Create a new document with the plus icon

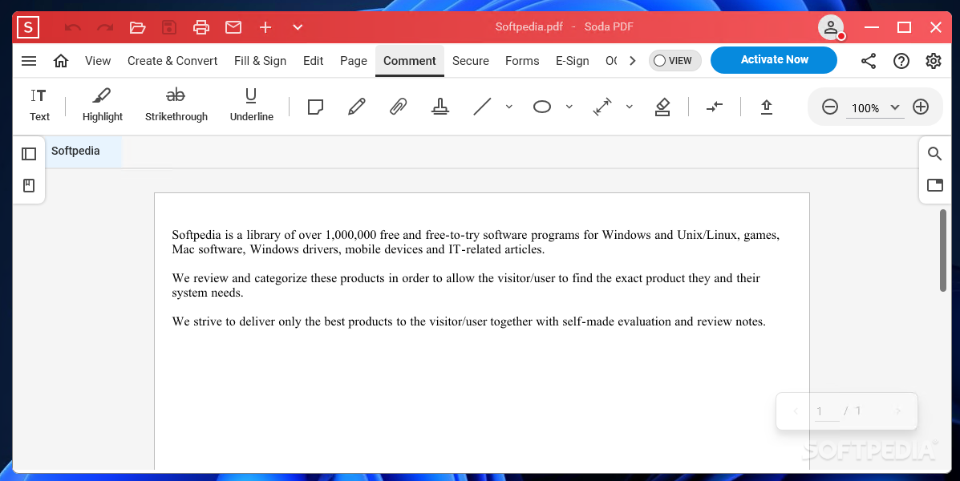[x=265, y=27]
